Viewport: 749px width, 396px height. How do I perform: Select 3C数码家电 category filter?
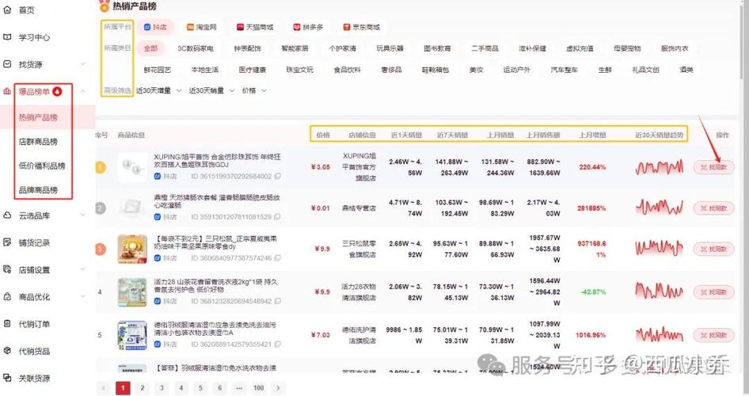coord(196,48)
